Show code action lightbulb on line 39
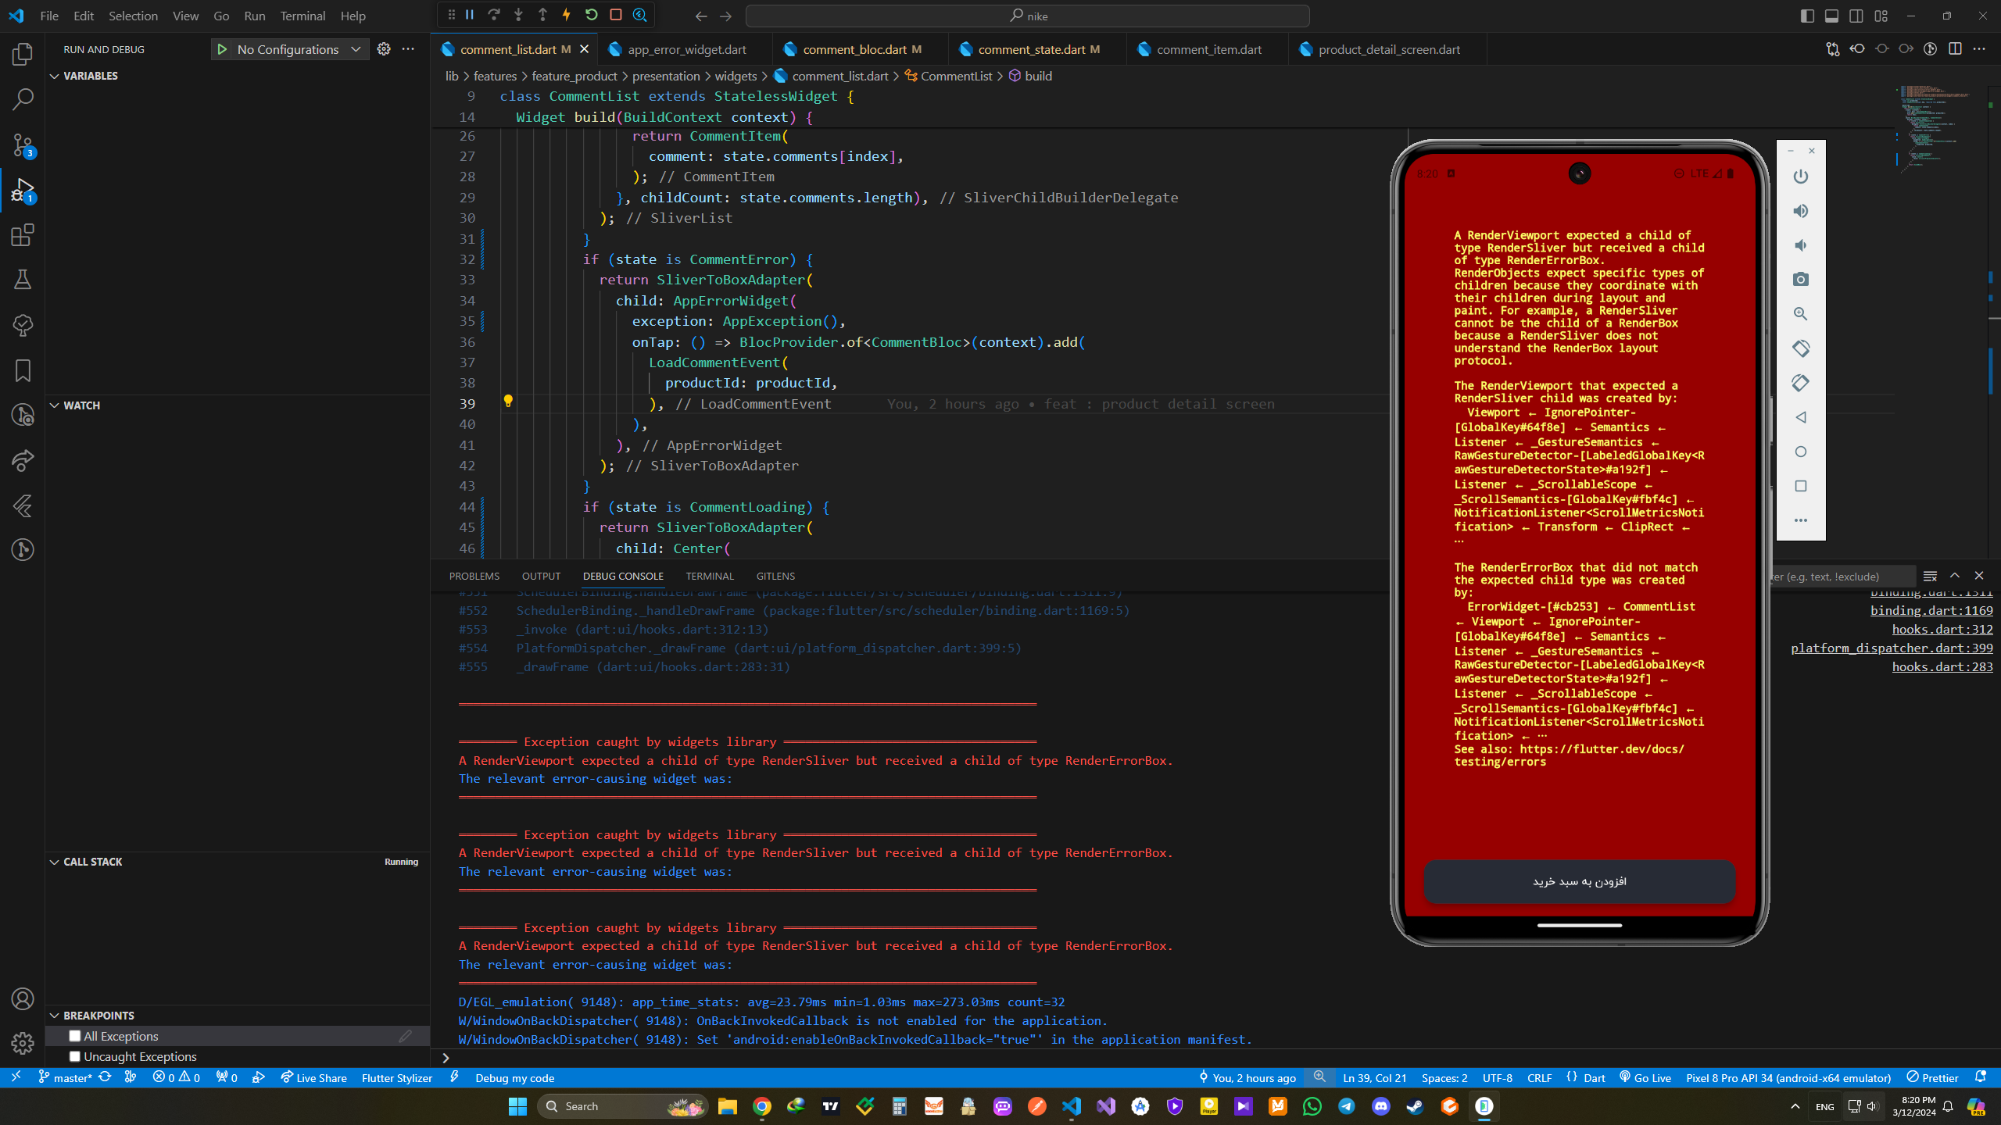The width and height of the screenshot is (2001, 1125). (x=508, y=402)
